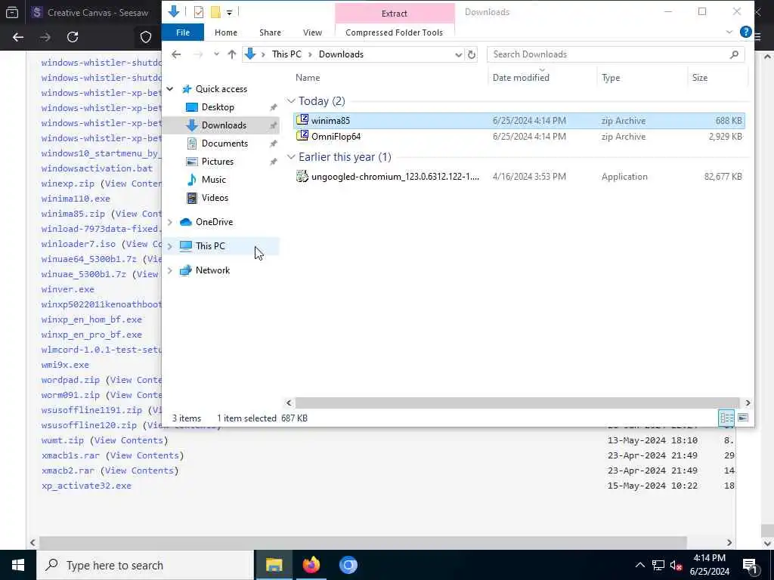Sort by the Name column

pos(308,78)
